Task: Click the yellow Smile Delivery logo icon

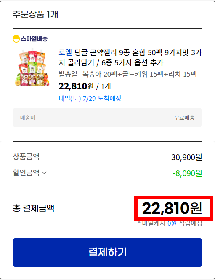Action: coord(16,39)
